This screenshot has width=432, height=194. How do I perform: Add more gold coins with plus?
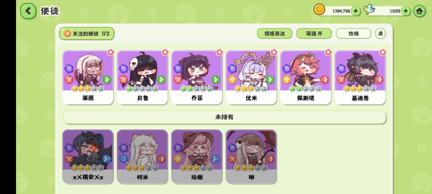(356, 11)
